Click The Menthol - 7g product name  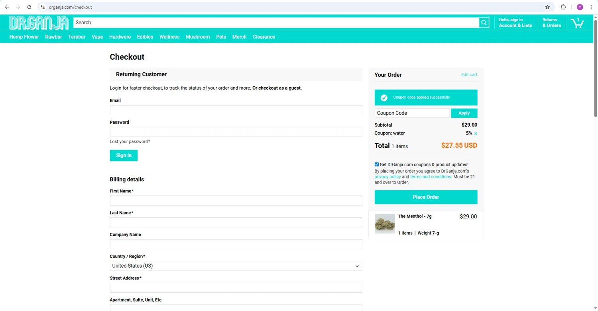[415, 216]
